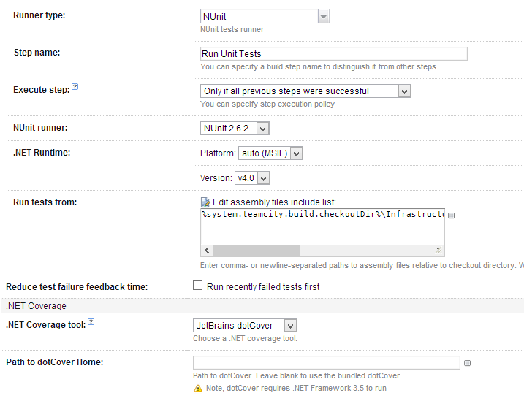Enable Run recently failed tests first
Viewport: 524px width, 401px height.
click(197, 286)
